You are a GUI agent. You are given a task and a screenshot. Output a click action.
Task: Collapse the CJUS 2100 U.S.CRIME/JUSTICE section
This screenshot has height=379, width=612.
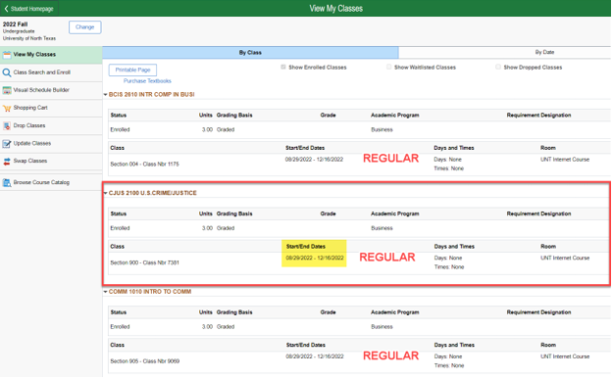pyautogui.click(x=105, y=193)
